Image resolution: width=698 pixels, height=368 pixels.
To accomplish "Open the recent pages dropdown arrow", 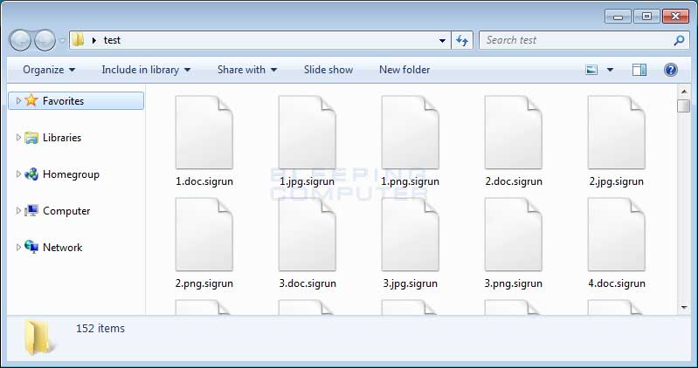I will tap(62, 41).
